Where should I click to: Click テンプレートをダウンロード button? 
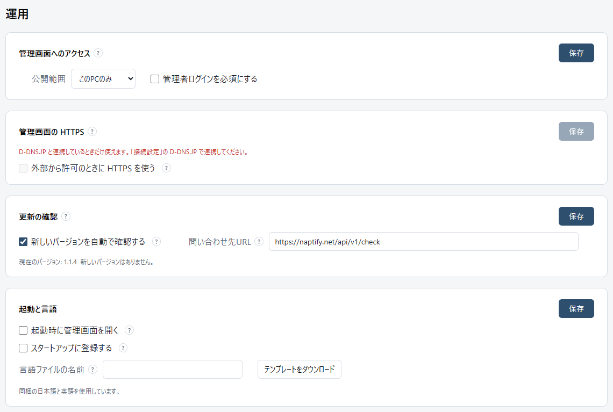[x=300, y=370]
